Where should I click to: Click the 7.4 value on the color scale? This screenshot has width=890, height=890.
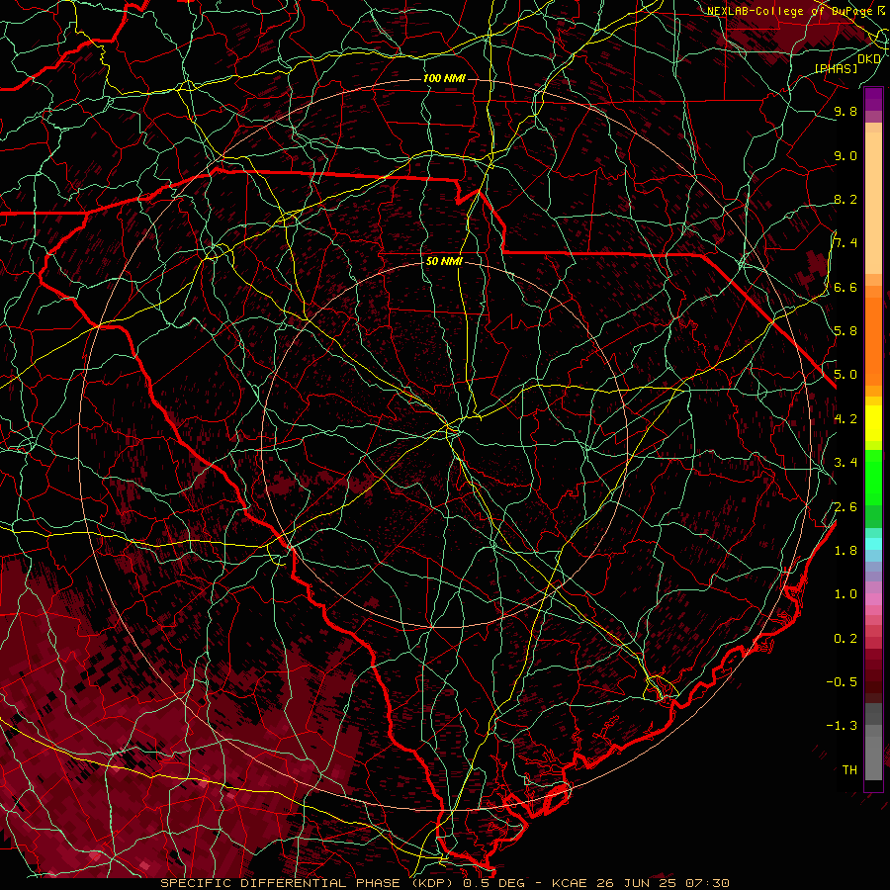point(845,243)
